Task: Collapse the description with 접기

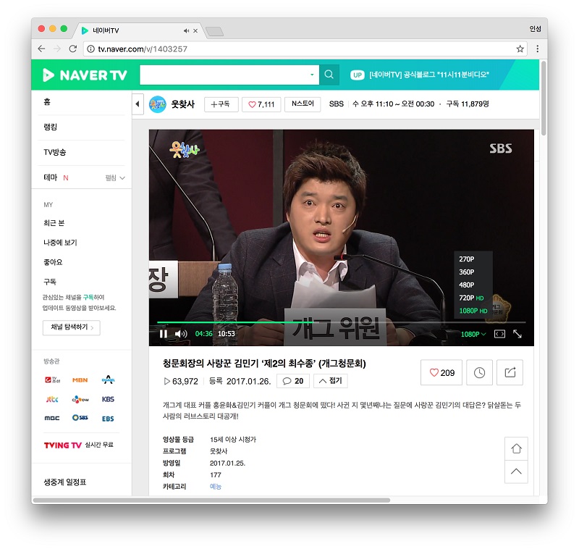Action: 331,381
